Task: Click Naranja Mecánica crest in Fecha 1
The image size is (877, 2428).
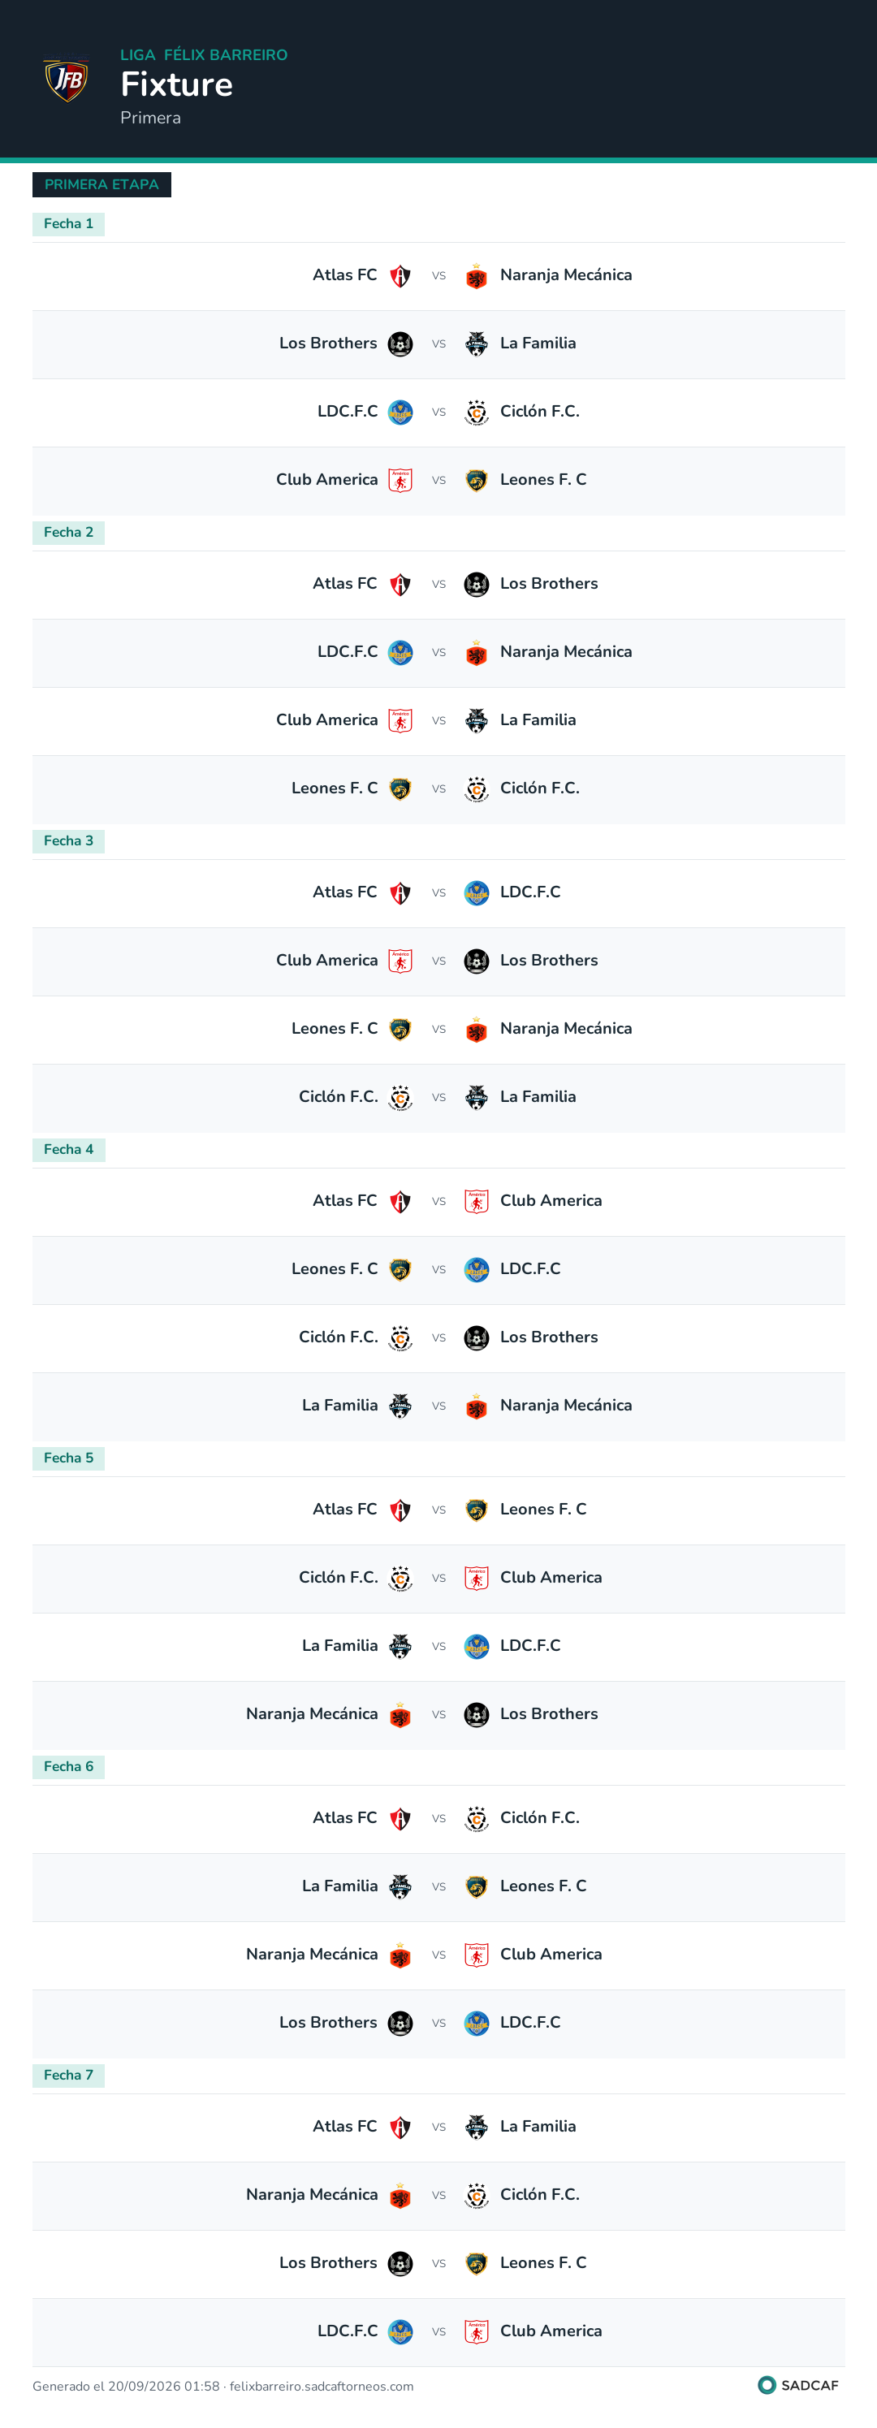Action: click(x=476, y=276)
